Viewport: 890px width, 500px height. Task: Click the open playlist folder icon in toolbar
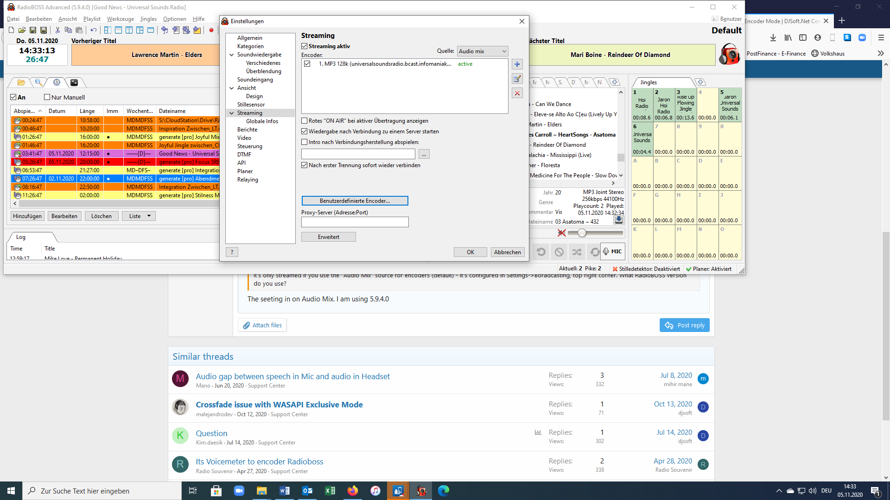click(22, 30)
